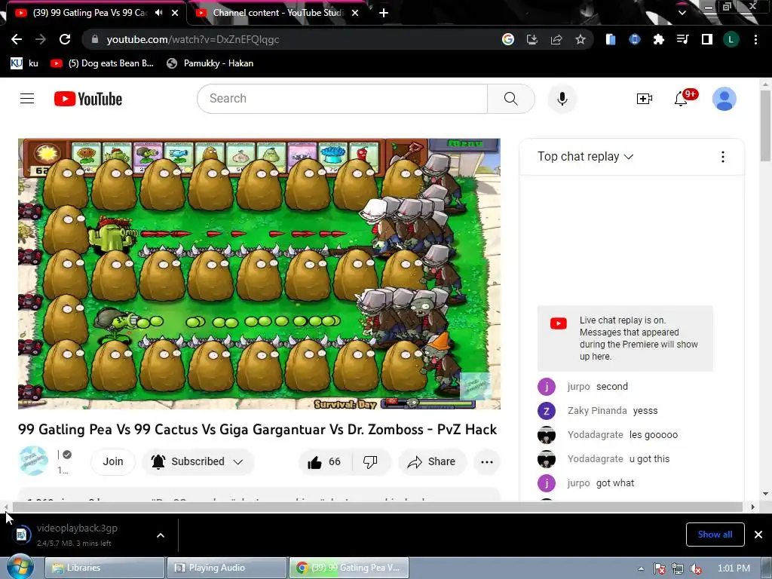
Task: Click the Action Center flag icon
Action: point(660,568)
